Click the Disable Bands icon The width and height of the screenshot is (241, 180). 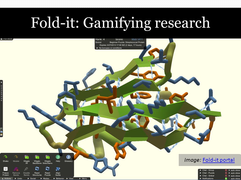(26, 169)
